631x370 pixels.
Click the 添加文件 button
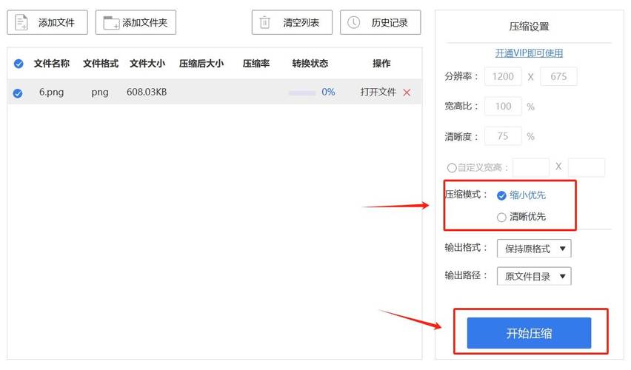(47, 22)
